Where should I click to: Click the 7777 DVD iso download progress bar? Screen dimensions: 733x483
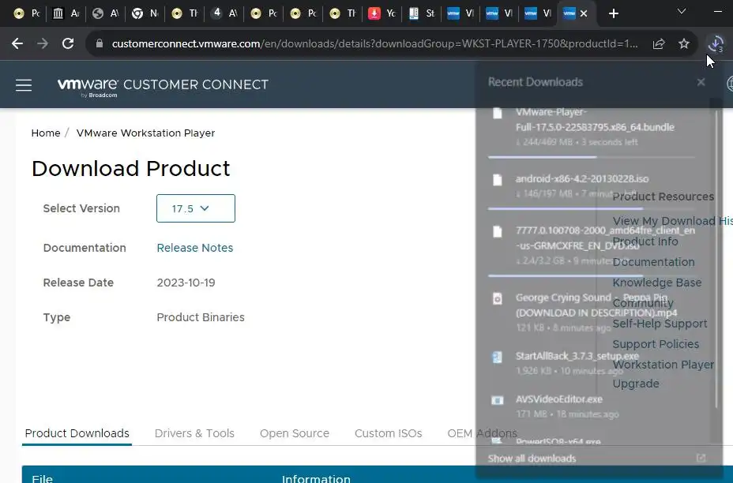pos(592,276)
